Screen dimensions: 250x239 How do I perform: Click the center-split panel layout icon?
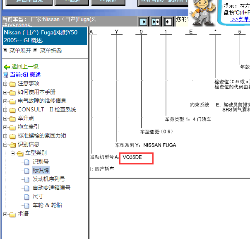tap(156, 22)
